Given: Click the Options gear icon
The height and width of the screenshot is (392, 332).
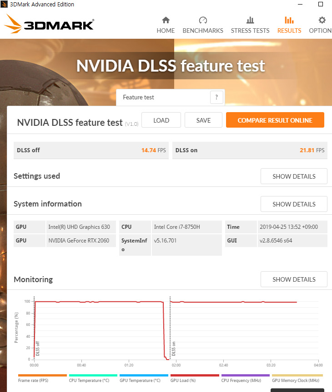Looking at the screenshot, I should 322,20.
